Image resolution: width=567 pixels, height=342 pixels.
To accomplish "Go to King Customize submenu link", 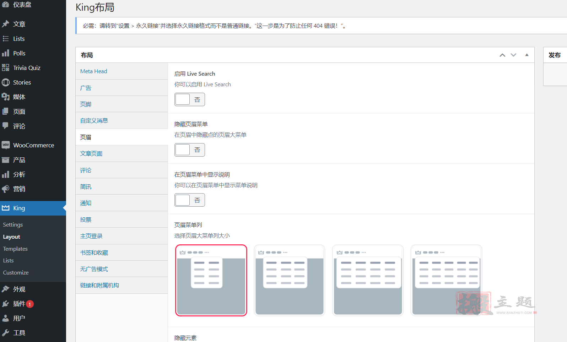I will 16,272.
